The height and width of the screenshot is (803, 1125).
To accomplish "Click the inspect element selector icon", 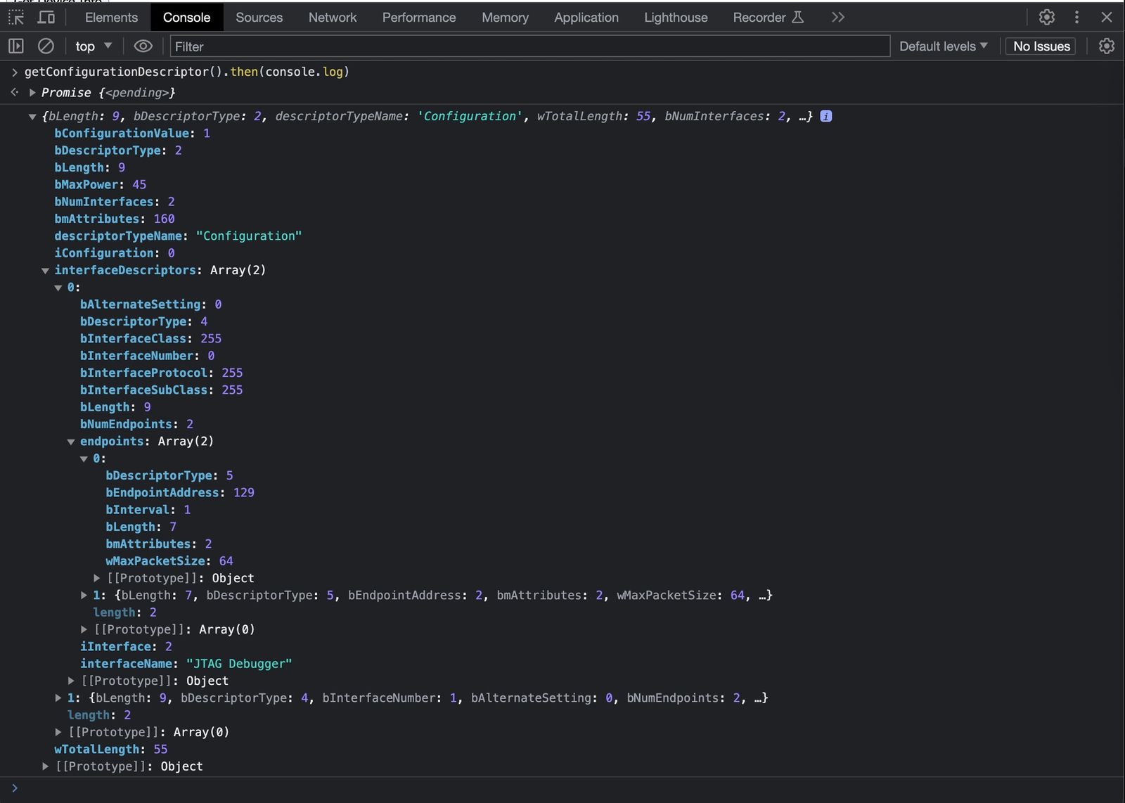I will 16,18.
